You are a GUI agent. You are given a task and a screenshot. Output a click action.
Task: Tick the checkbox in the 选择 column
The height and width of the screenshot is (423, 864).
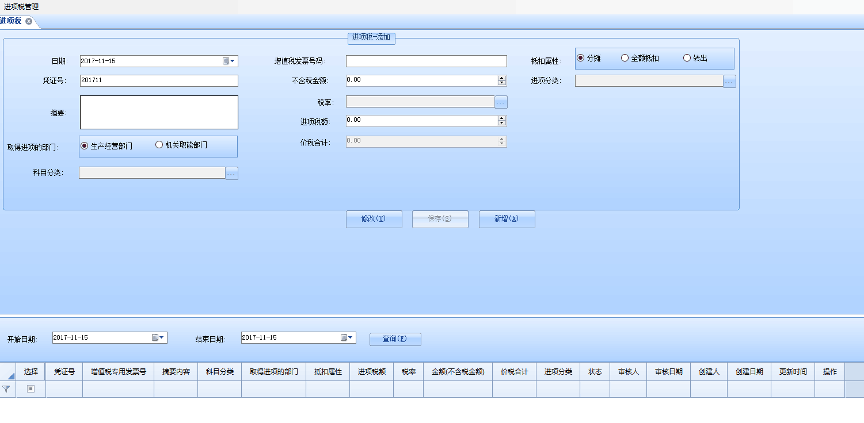31,389
